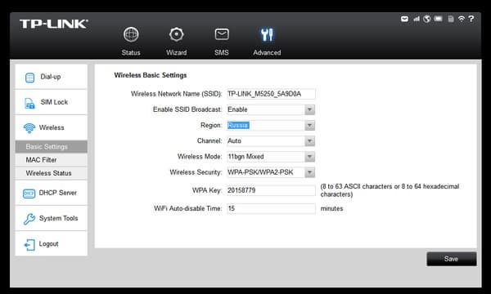Image resolution: width=491 pixels, height=294 pixels.
Task: Click the Wi-Fi status icon
Action: point(462,19)
